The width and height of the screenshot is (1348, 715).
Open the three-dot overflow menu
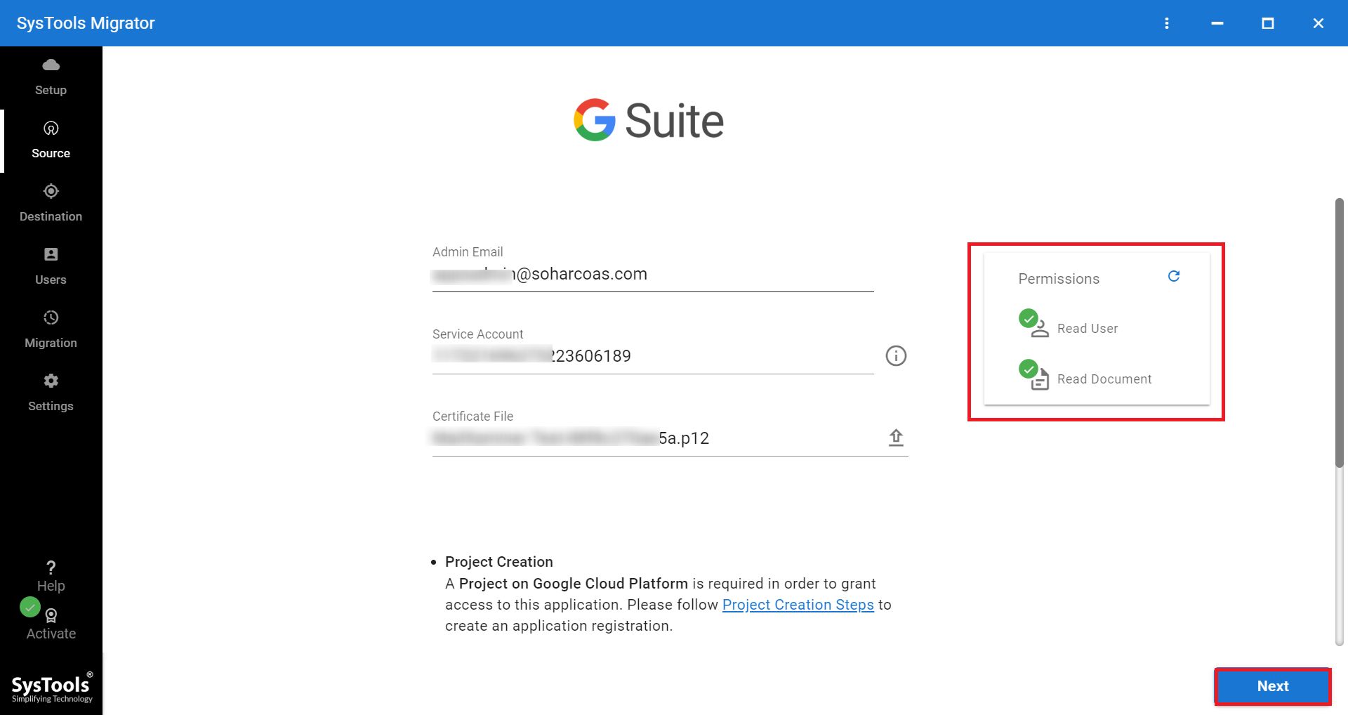click(1167, 23)
